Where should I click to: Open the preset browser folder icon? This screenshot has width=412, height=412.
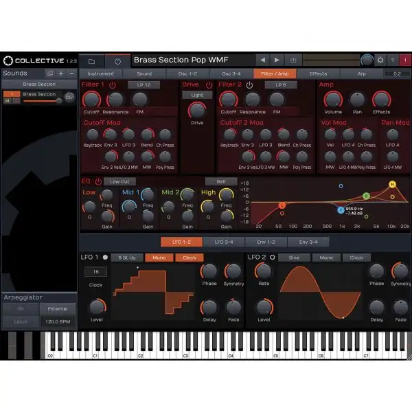tap(91, 61)
